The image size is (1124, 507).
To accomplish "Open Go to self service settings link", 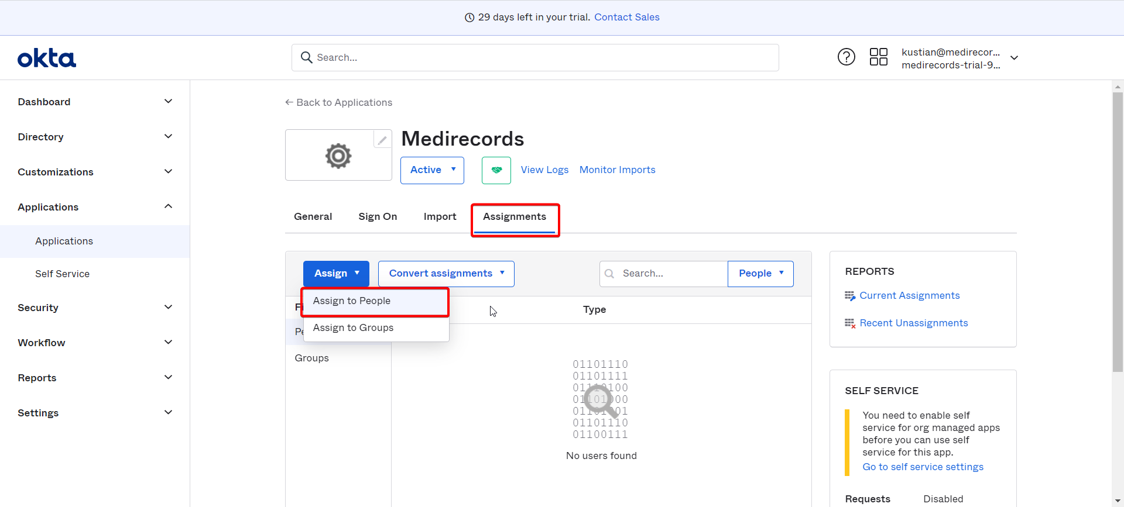I will tap(923, 467).
